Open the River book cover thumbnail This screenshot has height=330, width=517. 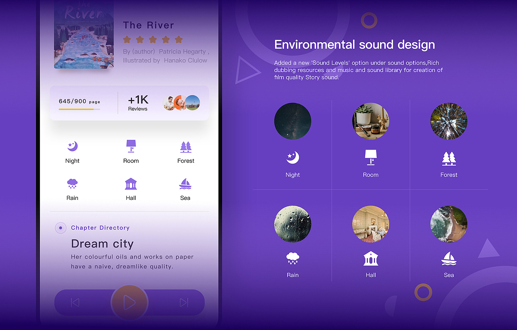point(83,34)
